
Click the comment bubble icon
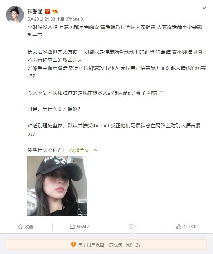[x=131, y=227]
